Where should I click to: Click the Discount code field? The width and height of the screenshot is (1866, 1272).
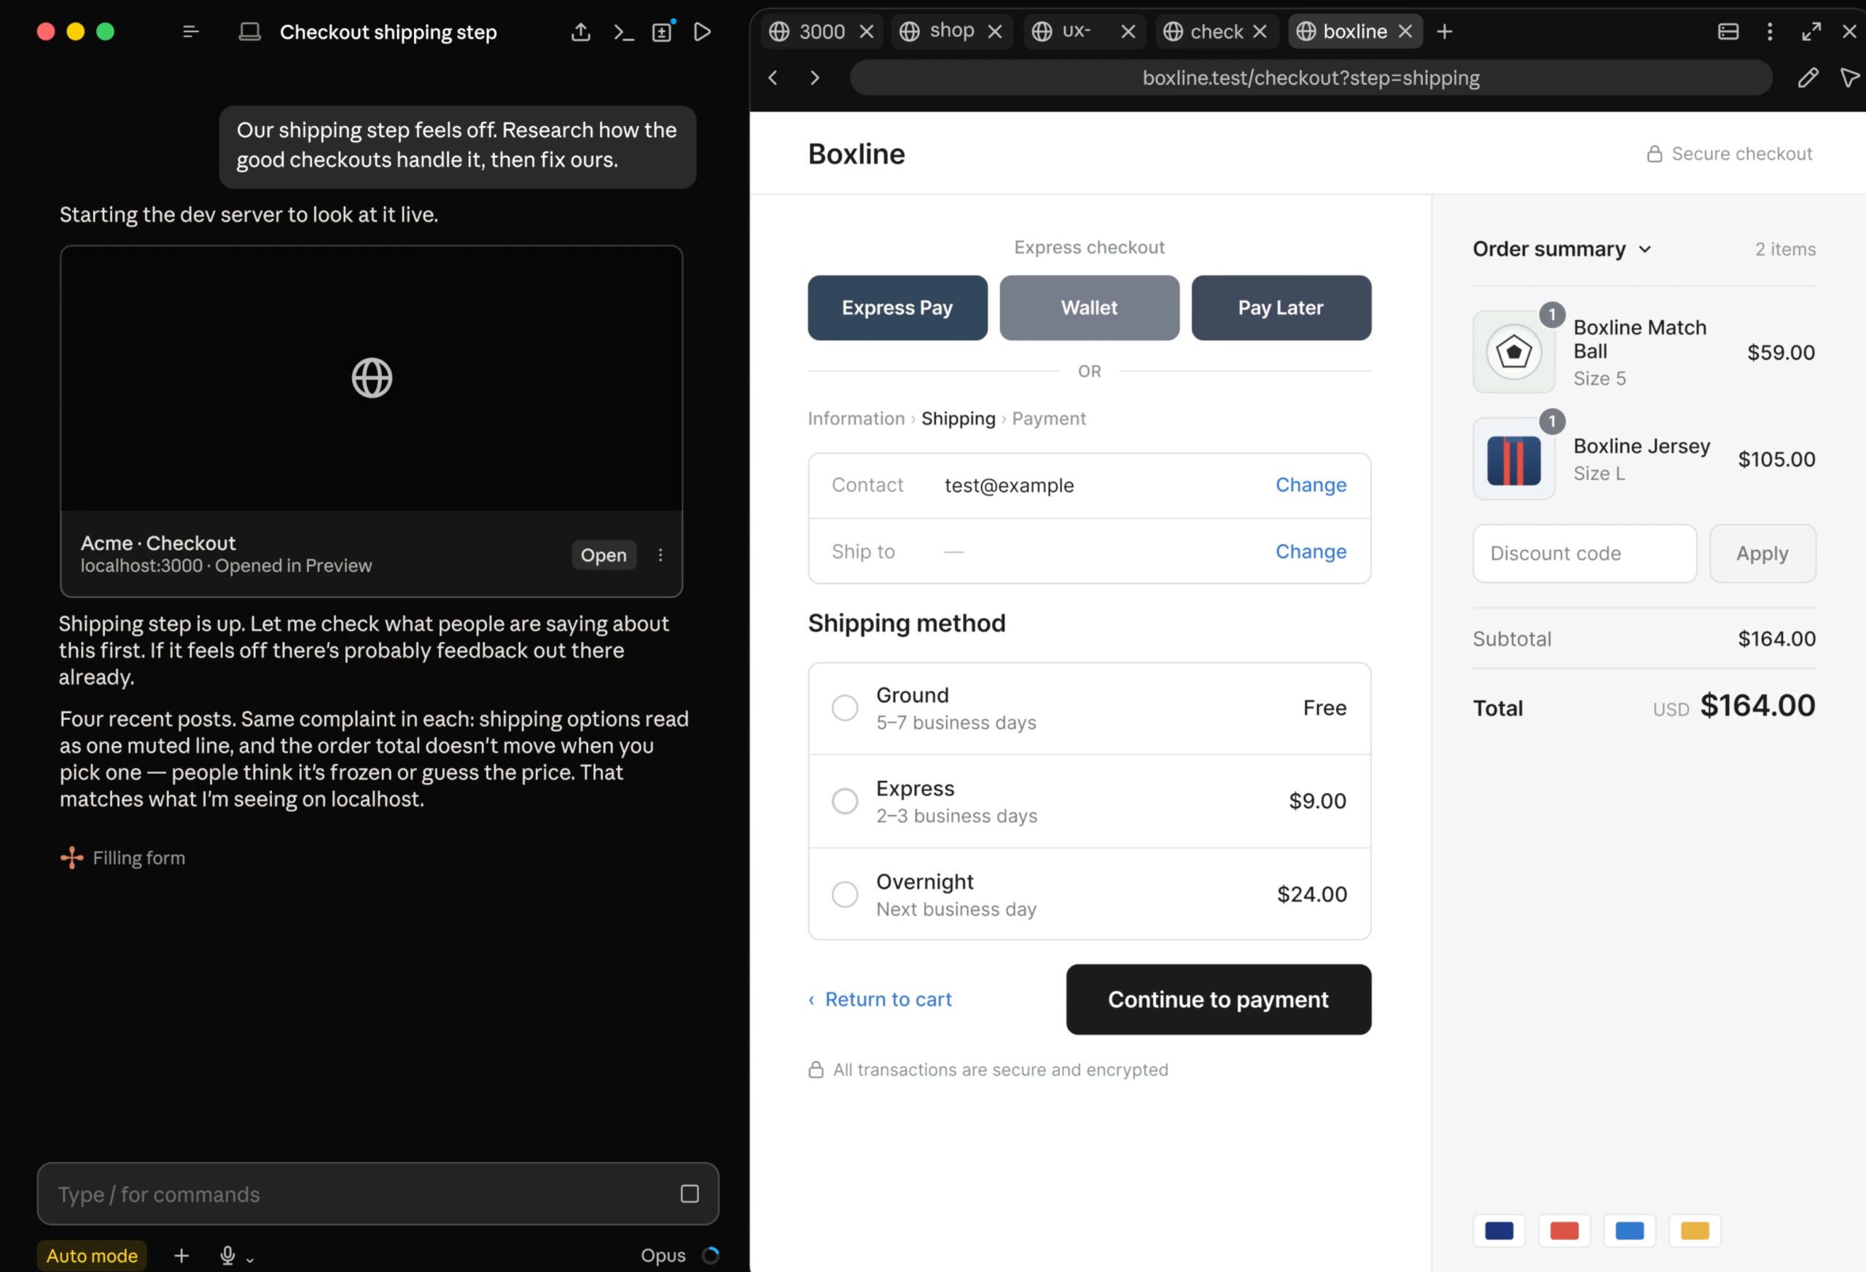point(1584,553)
